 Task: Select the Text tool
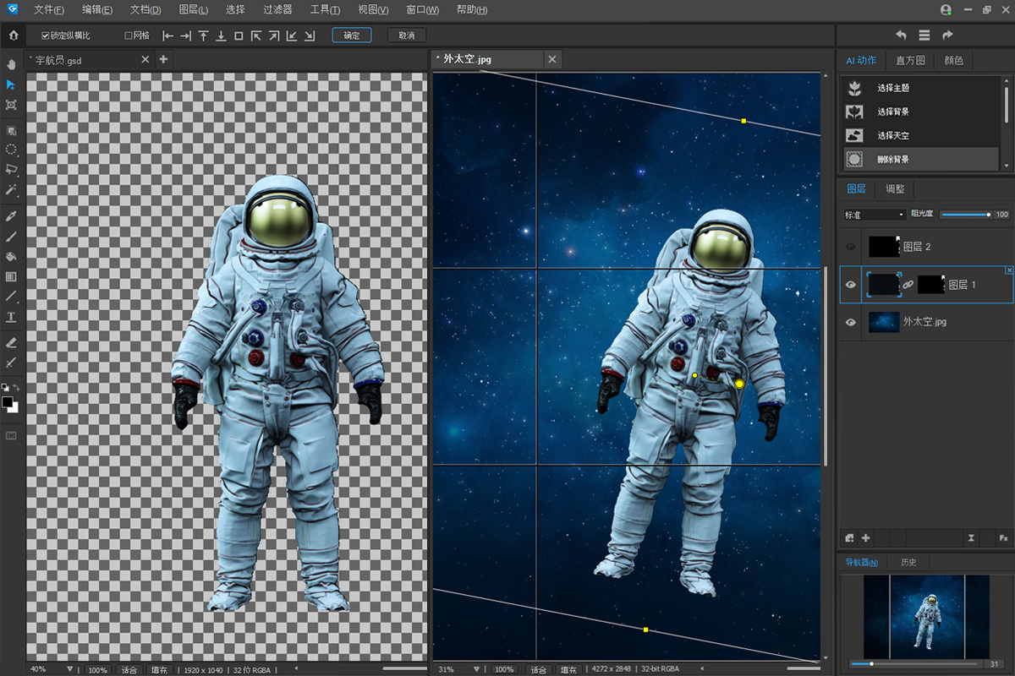(11, 318)
